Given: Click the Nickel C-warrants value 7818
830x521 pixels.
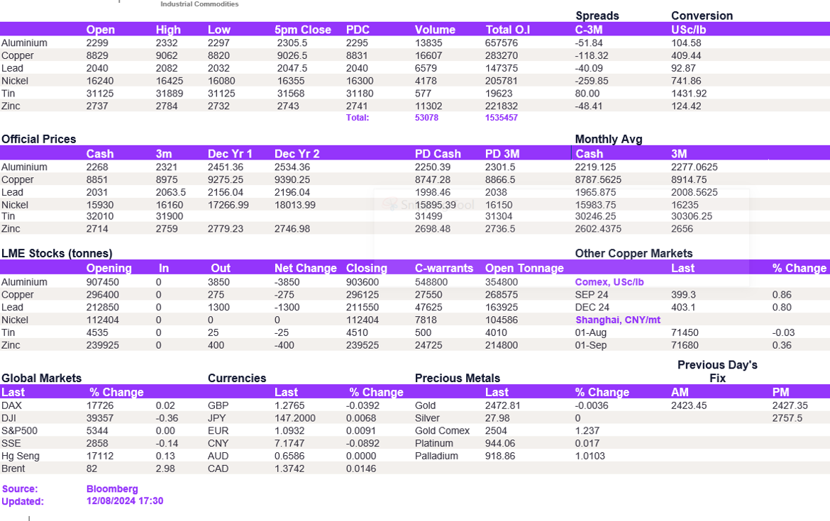Looking at the screenshot, I should pyautogui.click(x=426, y=320).
